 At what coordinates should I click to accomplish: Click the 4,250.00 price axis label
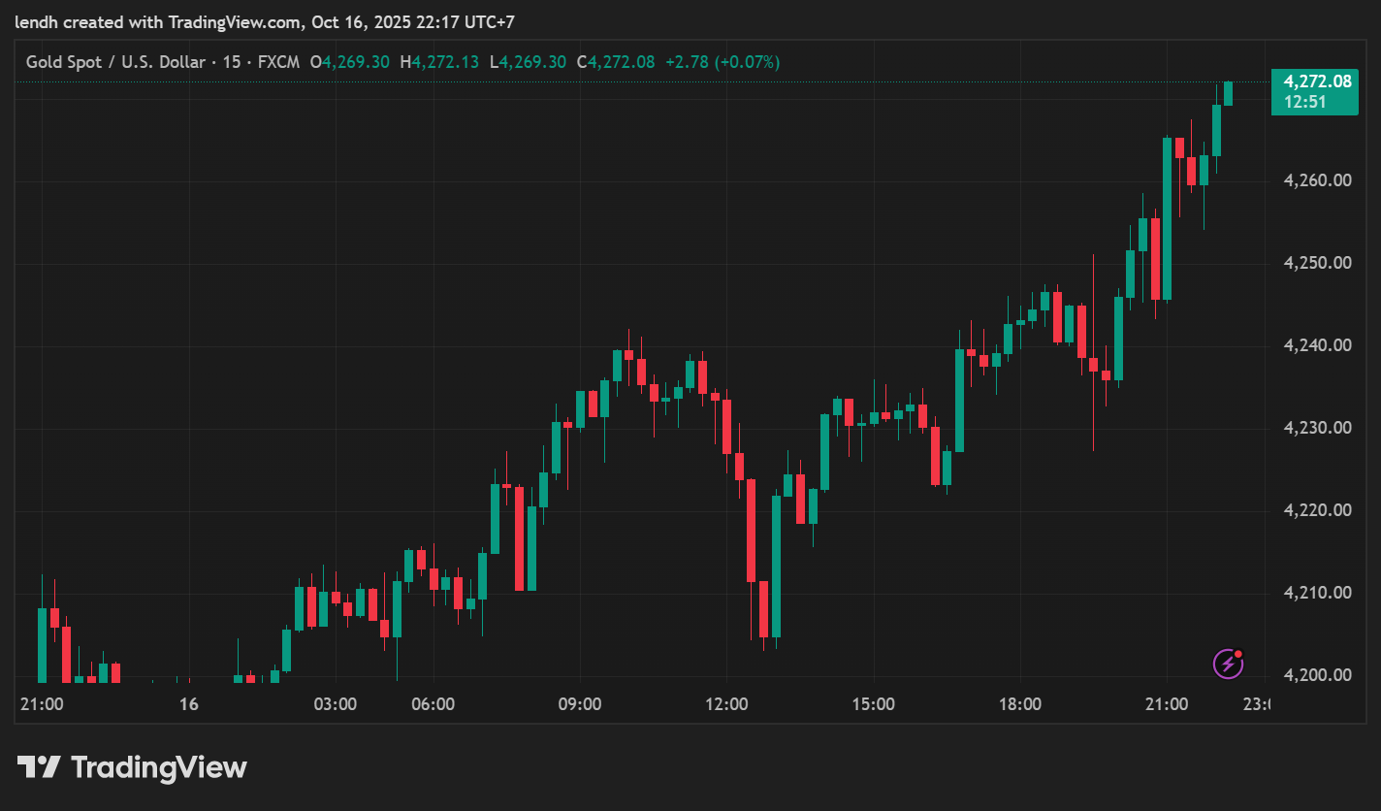pos(1316,263)
